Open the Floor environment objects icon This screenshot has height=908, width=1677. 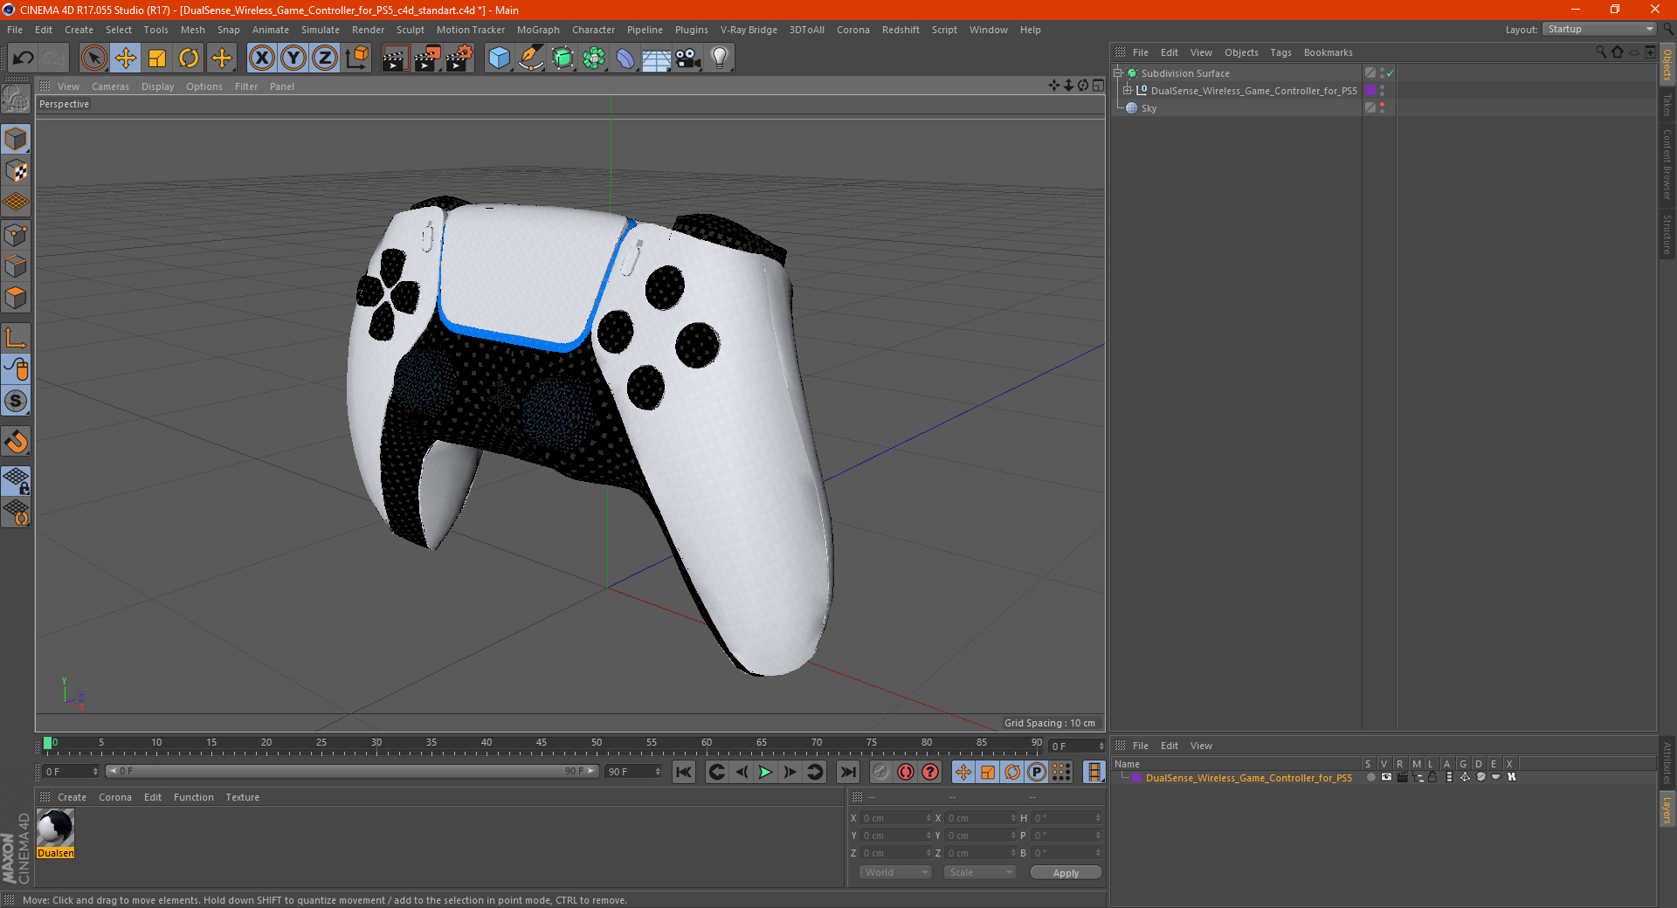(x=657, y=58)
